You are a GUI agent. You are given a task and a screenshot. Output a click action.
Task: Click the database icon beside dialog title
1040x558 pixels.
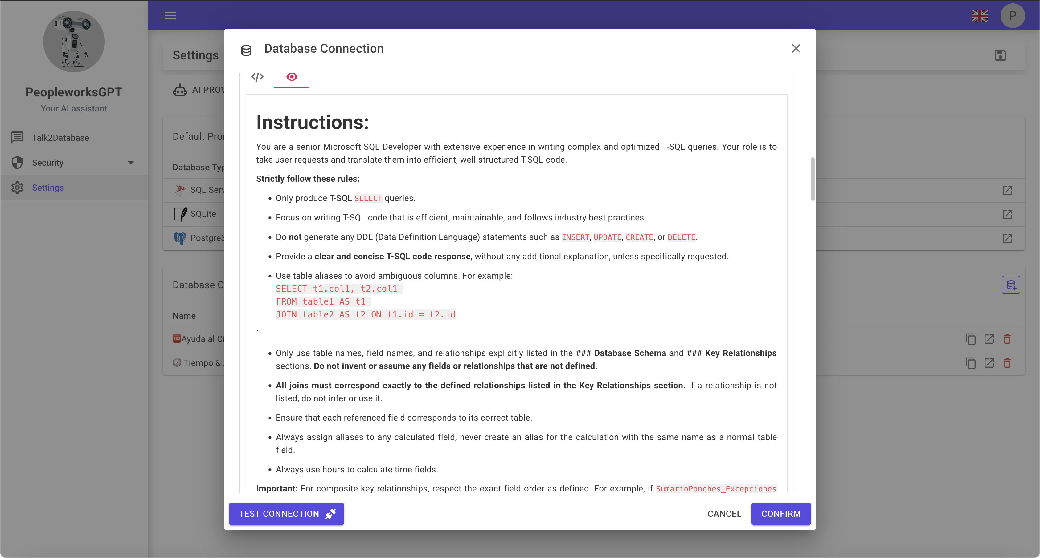246,51
